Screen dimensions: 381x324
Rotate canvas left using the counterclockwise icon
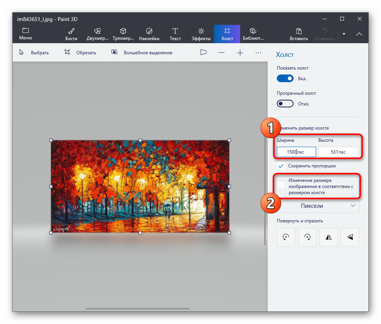[x=286, y=237]
